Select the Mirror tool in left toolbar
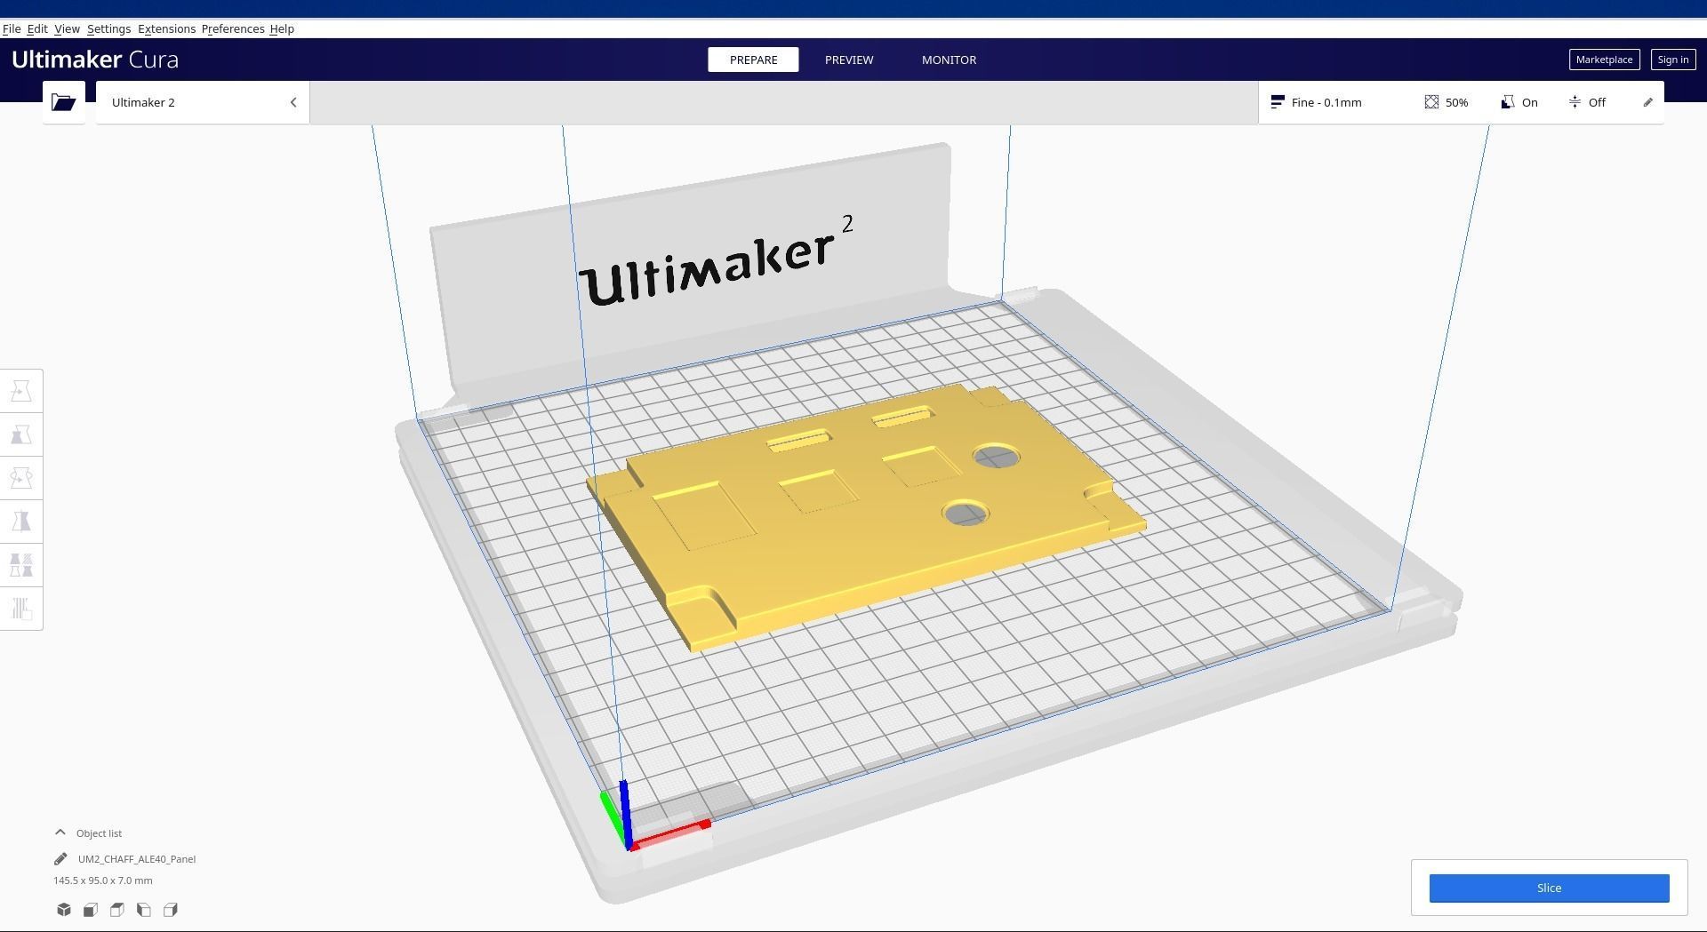Screen dimensions: 1707x932 (x=21, y=522)
